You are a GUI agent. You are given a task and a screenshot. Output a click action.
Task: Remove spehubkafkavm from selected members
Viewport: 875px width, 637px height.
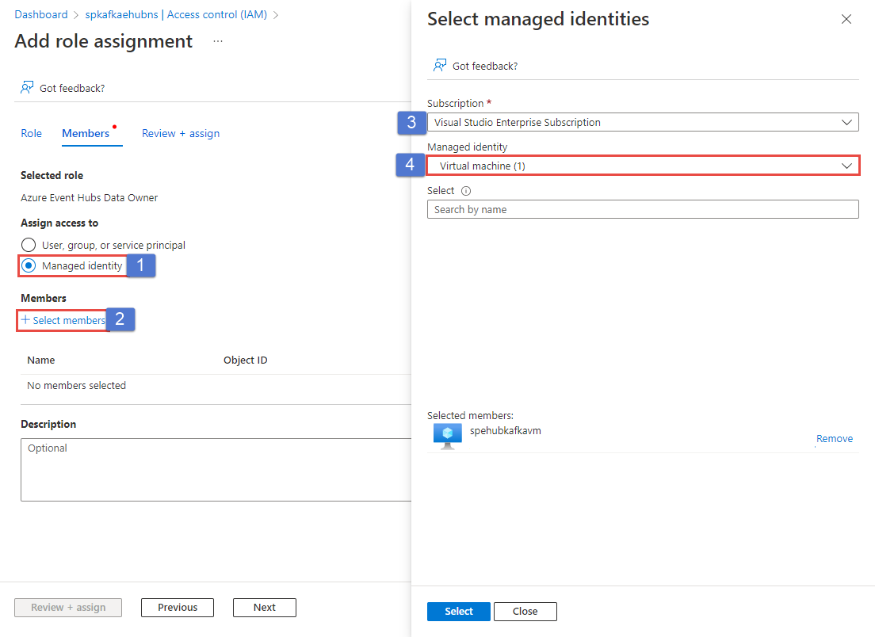[835, 438]
